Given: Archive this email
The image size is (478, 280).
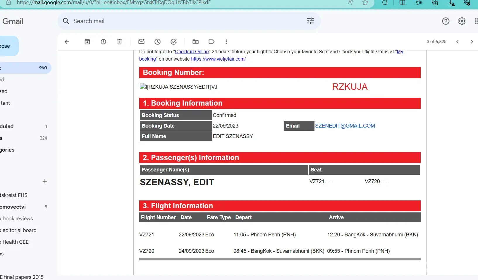Looking at the screenshot, I should [x=87, y=42].
